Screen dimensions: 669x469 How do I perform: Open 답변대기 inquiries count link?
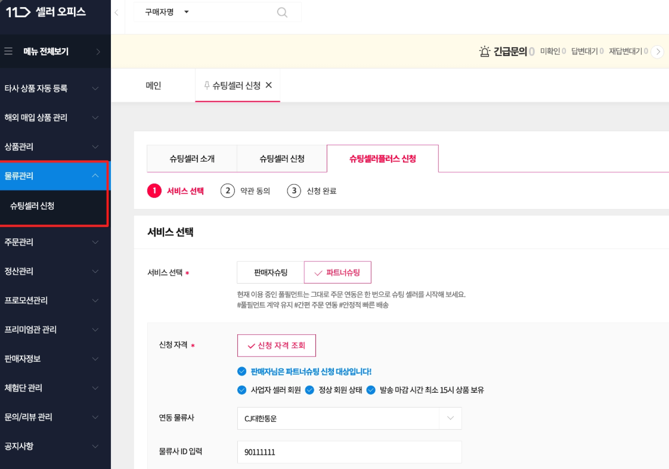pos(587,51)
